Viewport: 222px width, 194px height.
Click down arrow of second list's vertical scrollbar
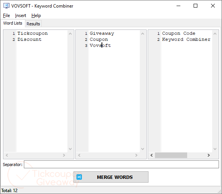click(142, 149)
